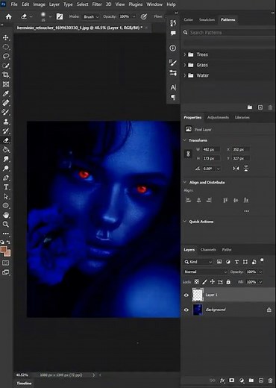This screenshot has width=276, height=388.
Task: Select the Move tool
Action: tap(6, 37)
